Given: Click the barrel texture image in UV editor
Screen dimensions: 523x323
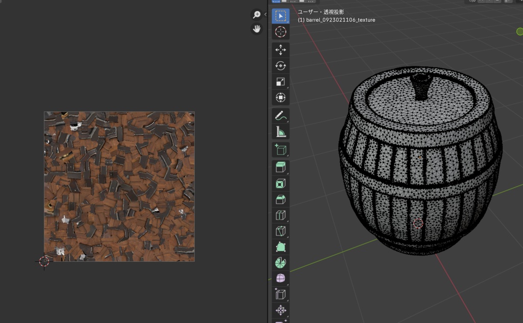Looking at the screenshot, I should coord(119,187).
